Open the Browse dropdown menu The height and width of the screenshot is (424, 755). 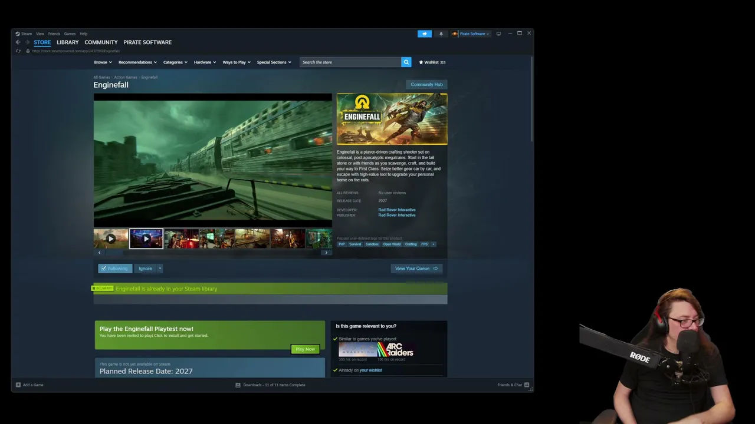(103, 62)
